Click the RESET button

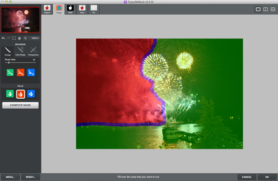click(x=31, y=177)
